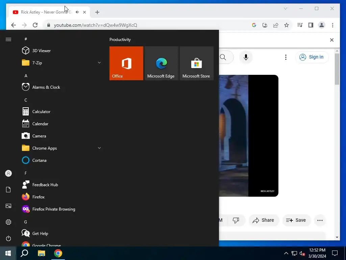Click the Rick Astley video player
Viewport: 346px width, 260px height.
coord(249,136)
